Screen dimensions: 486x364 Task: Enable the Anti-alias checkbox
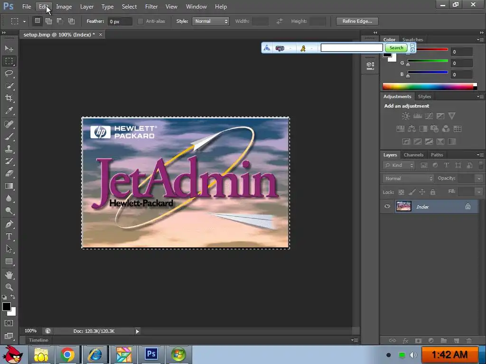(140, 21)
